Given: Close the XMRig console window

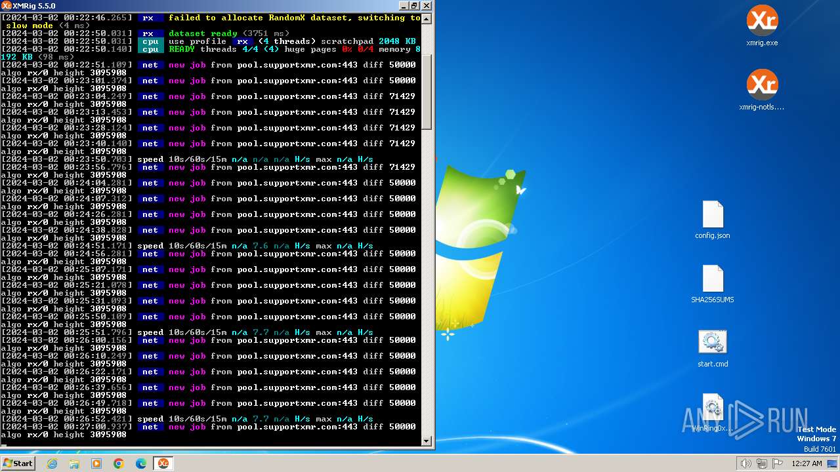Looking at the screenshot, I should coord(427,6).
